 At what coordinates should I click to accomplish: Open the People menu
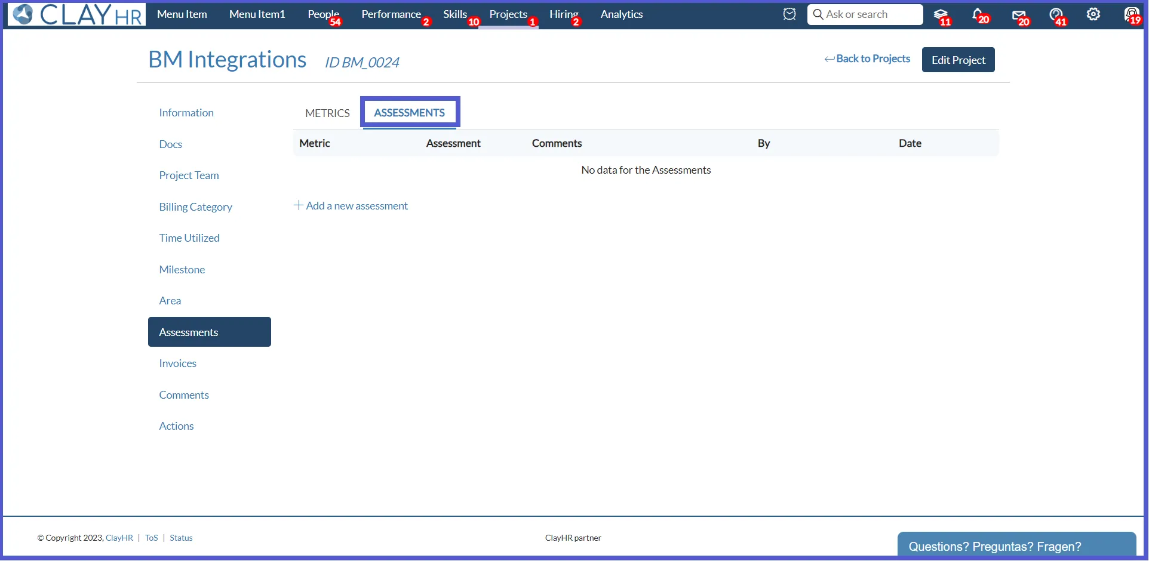click(x=324, y=14)
